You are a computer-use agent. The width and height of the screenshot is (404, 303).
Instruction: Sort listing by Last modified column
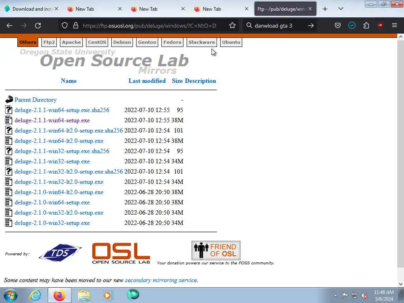coord(147,81)
